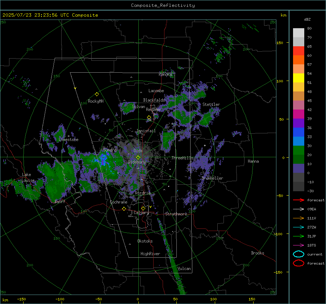The image size is (326, 304).
Task: Click the yellow diamond marker near RedDeer
Action: [149, 117]
